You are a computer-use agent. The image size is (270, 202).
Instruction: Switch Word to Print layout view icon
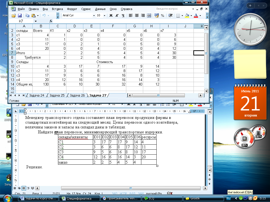[24, 188]
